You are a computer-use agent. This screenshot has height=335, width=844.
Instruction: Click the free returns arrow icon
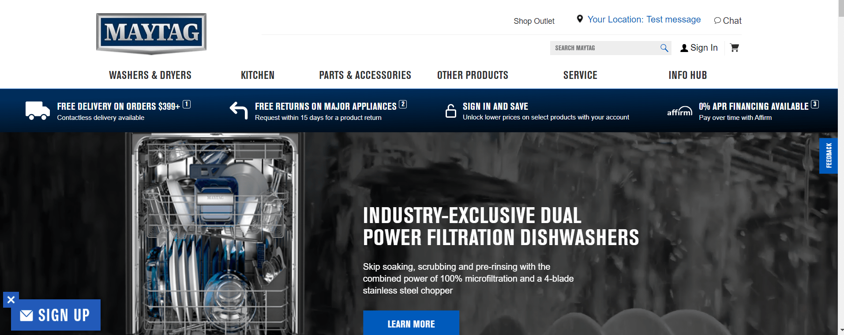click(x=239, y=110)
